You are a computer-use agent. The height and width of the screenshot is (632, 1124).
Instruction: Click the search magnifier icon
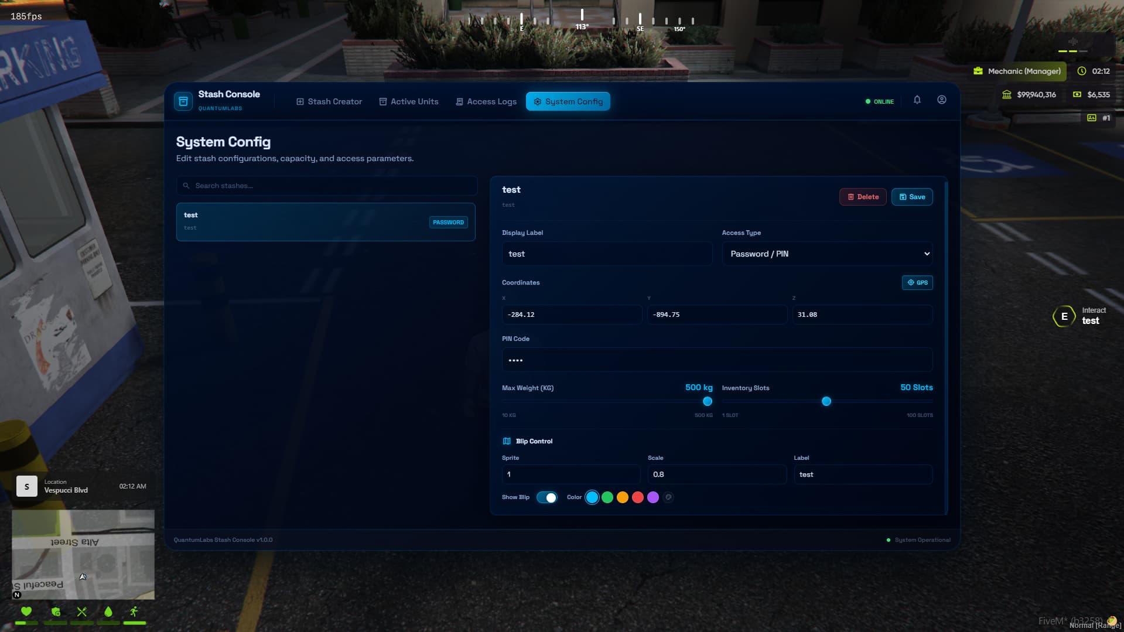click(186, 186)
